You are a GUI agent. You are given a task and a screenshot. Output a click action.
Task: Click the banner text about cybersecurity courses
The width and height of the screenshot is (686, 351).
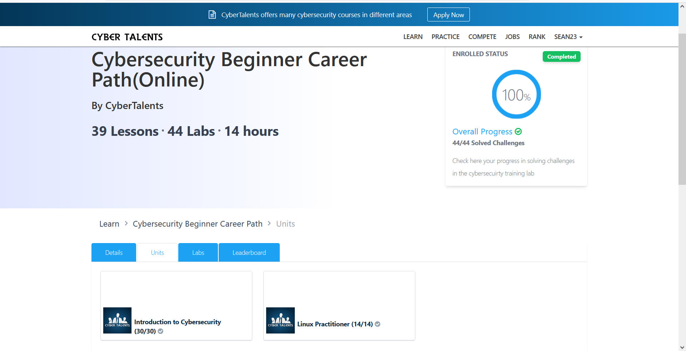(x=317, y=15)
